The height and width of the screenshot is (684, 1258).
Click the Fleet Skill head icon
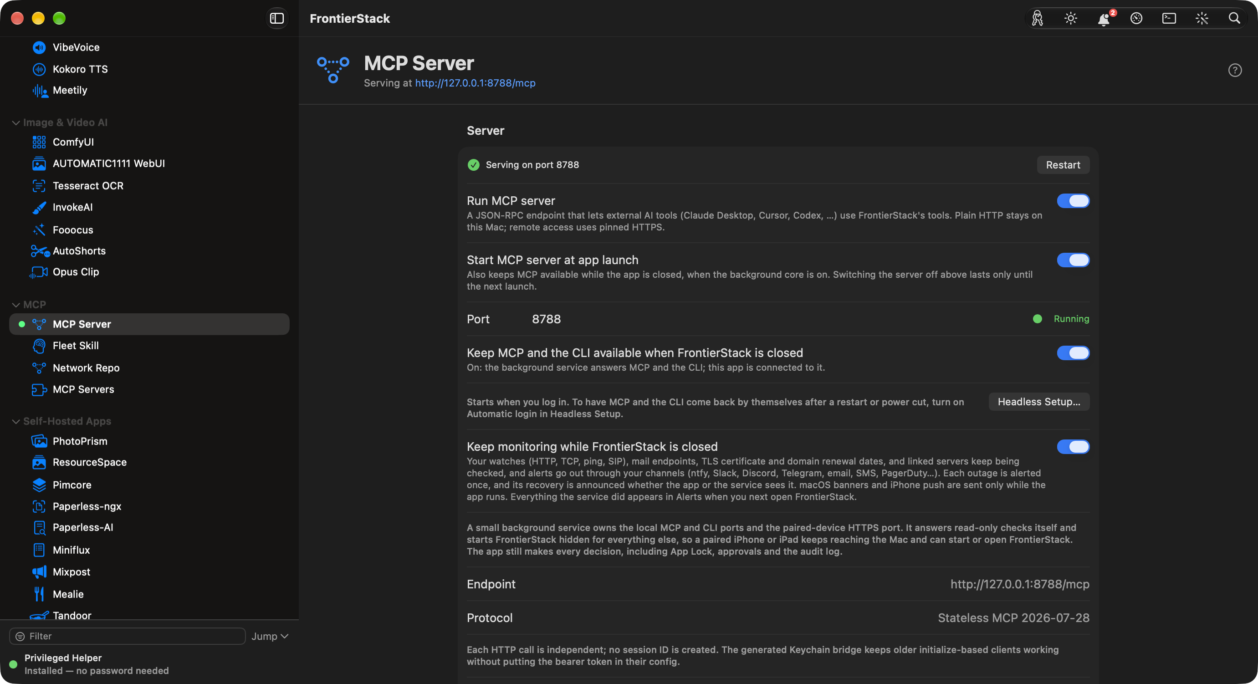(39, 346)
